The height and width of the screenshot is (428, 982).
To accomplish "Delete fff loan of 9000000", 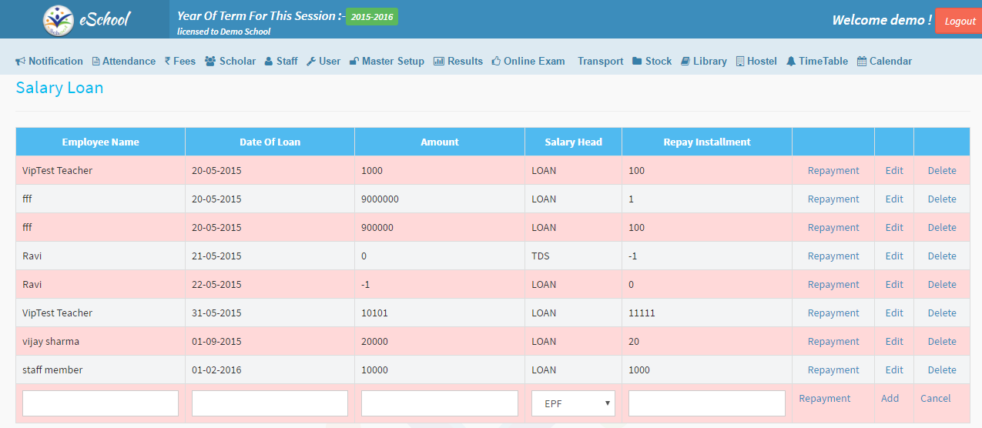I will point(942,199).
